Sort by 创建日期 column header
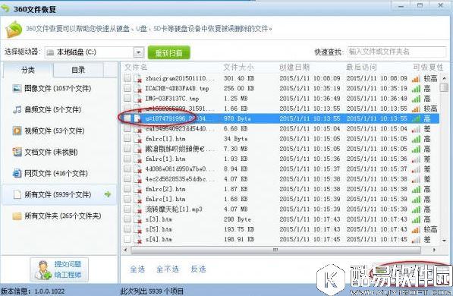Viewport: 453px width, 296px height. pyautogui.click(x=294, y=68)
